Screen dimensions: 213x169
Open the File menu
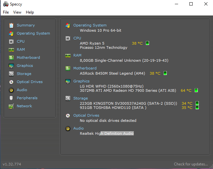coord(6,12)
